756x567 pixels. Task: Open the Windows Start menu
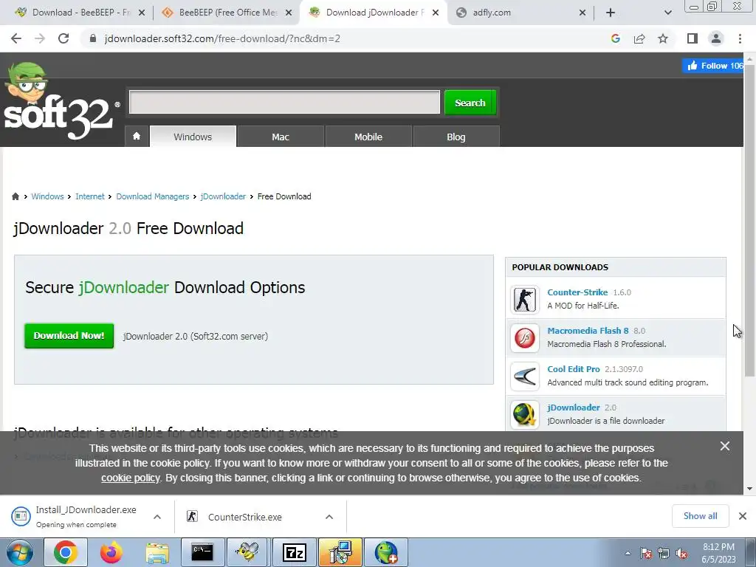(19, 552)
